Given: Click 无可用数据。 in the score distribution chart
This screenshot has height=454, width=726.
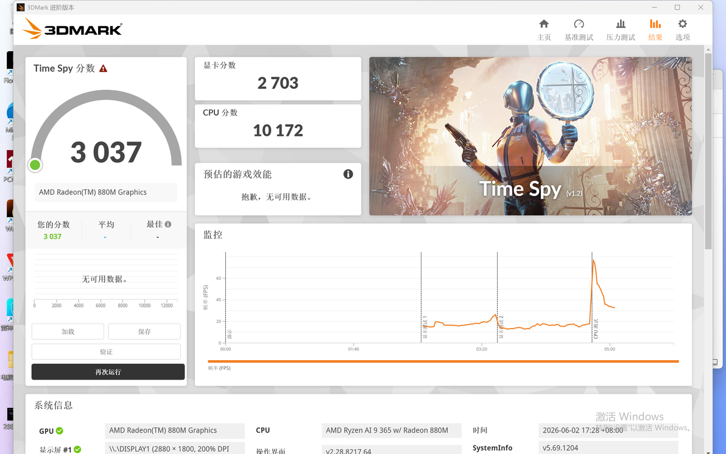Looking at the screenshot, I should point(105,279).
